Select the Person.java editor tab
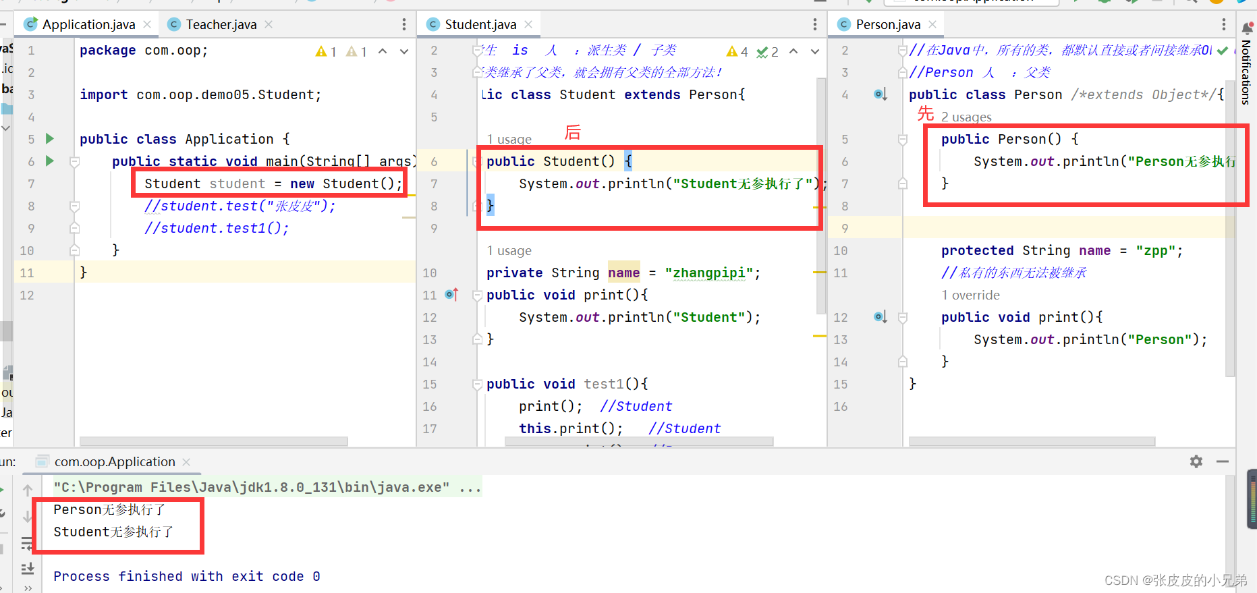 (888, 24)
